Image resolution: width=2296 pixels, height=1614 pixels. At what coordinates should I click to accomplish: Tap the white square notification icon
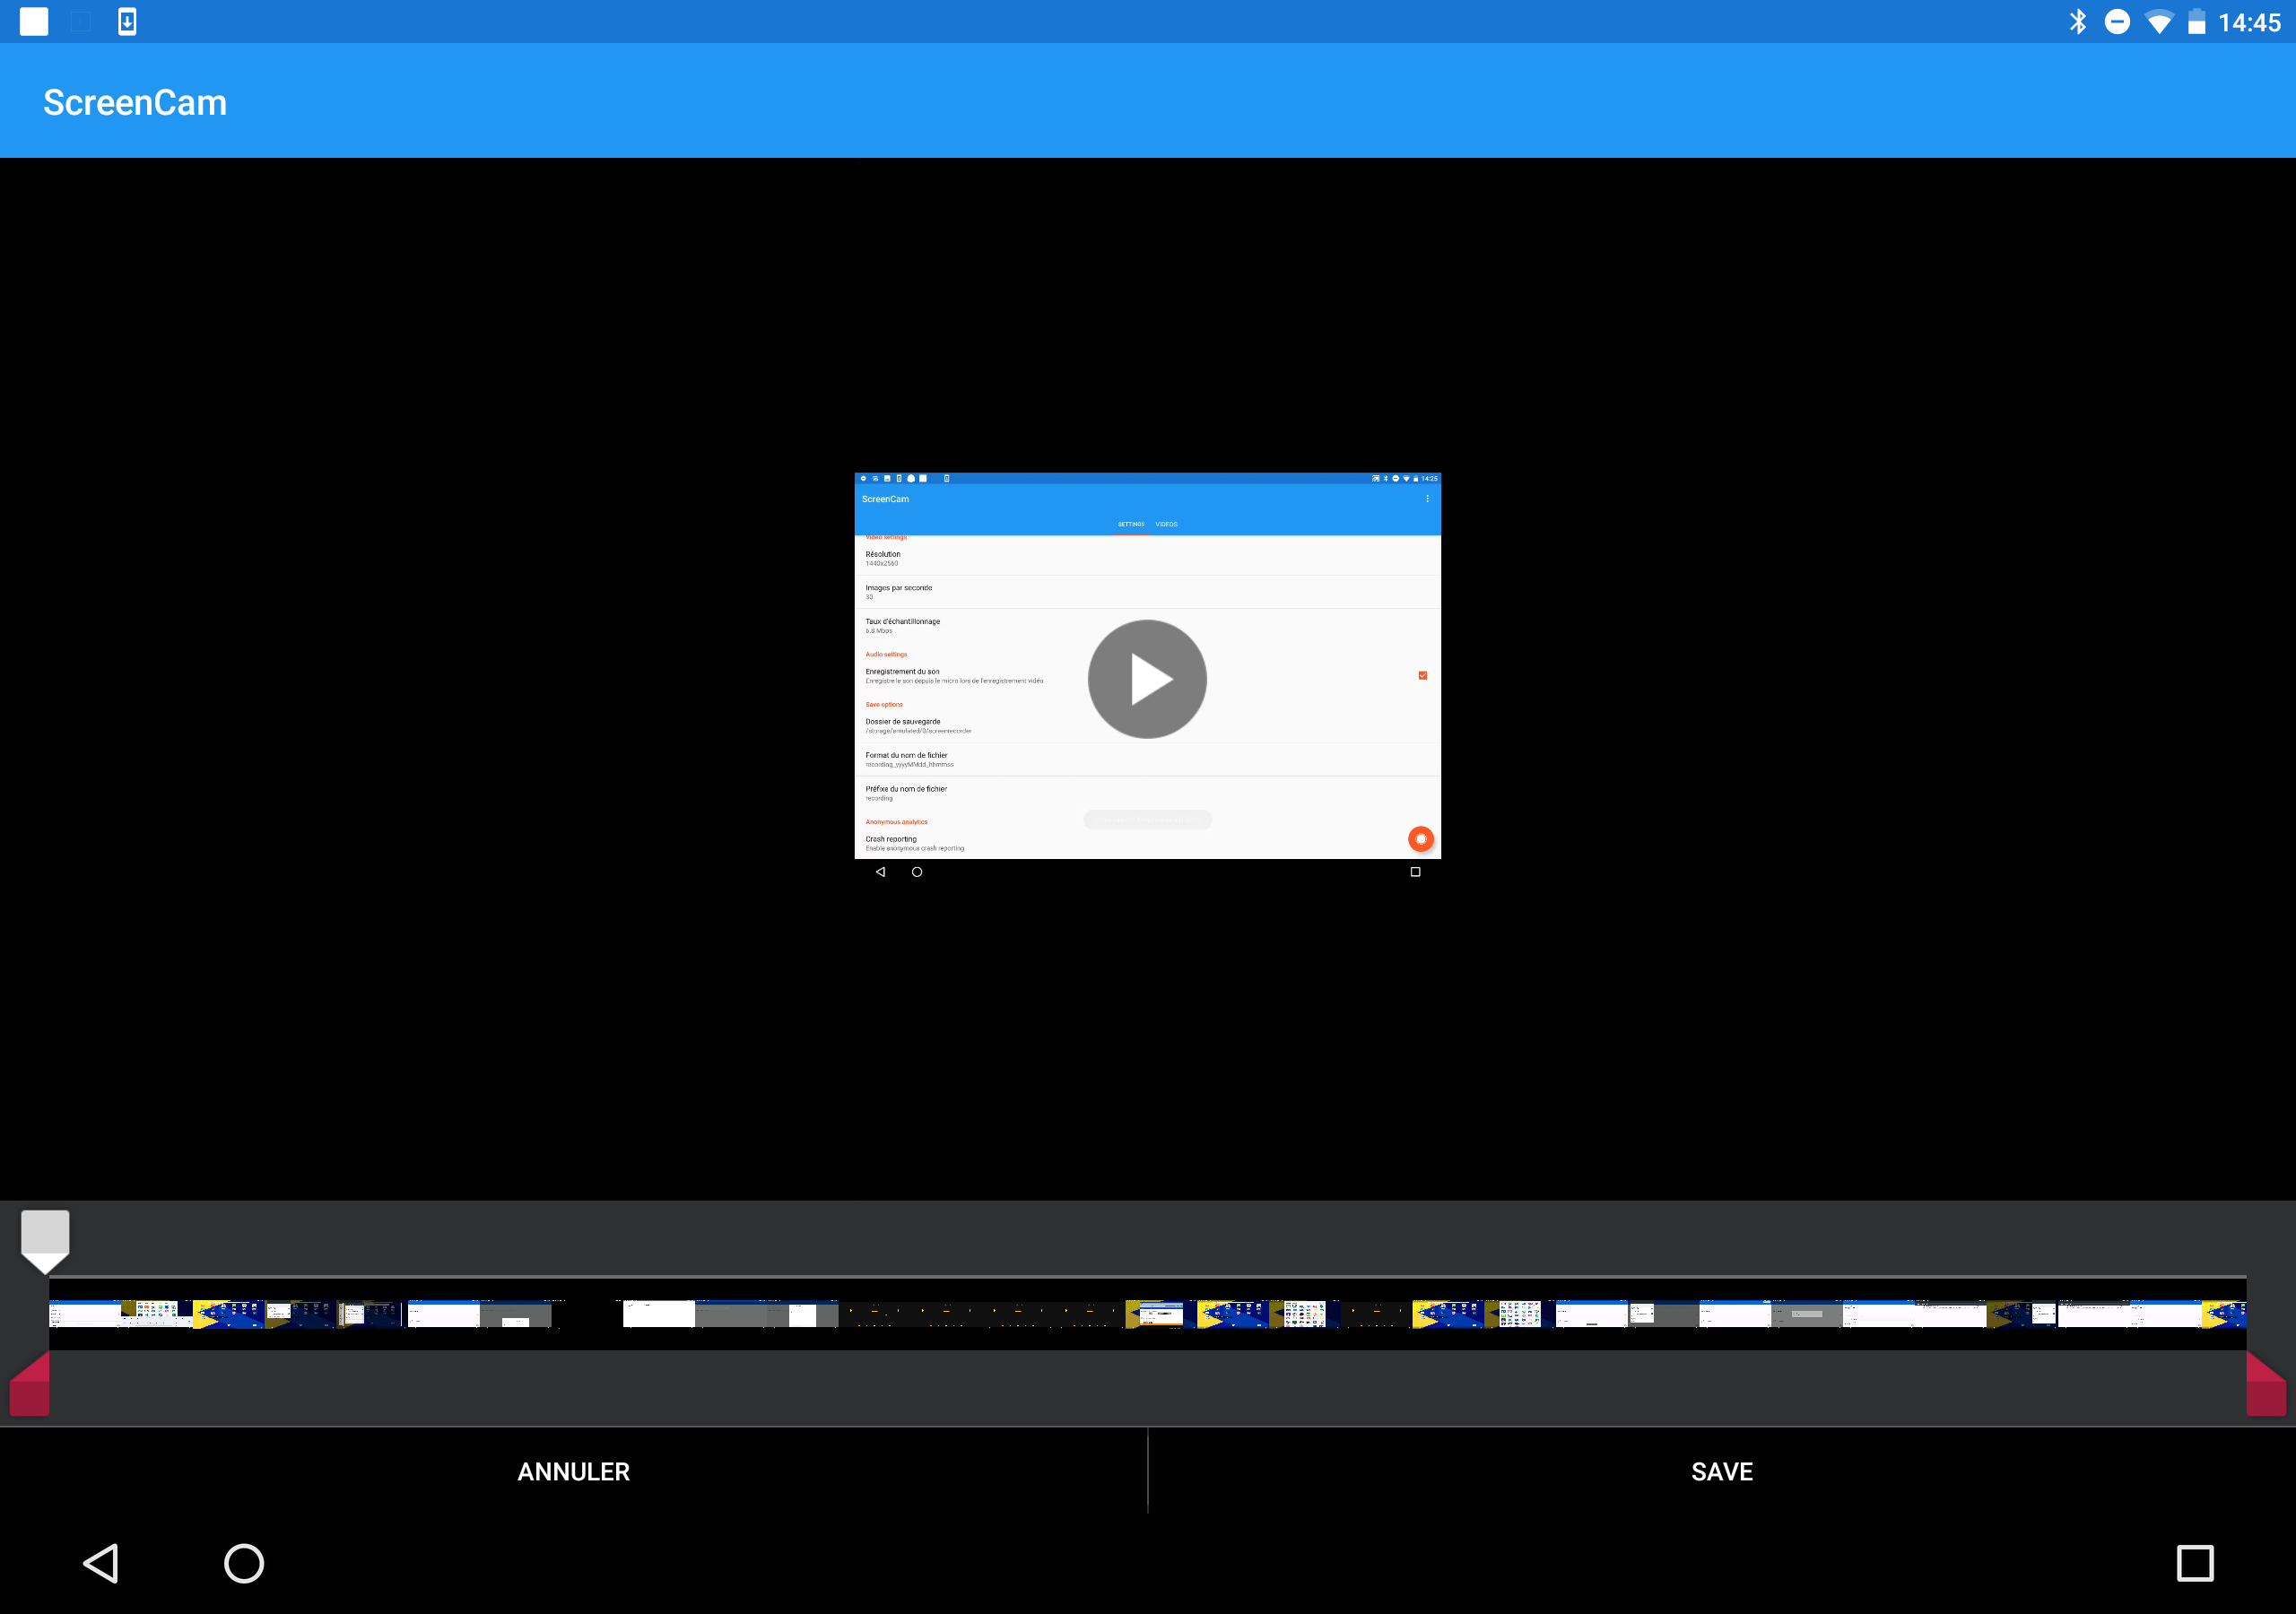[34, 21]
